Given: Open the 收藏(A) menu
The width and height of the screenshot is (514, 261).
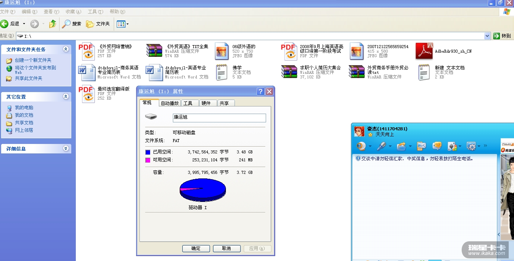Looking at the screenshot, I should click(x=73, y=12).
